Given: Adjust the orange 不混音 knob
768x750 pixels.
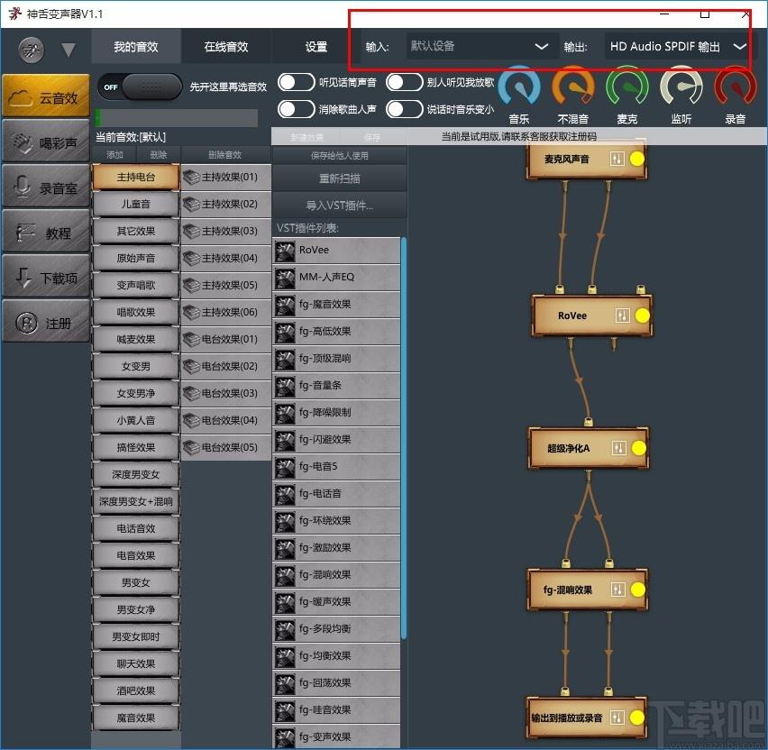Looking at the screenshot, I should pyautogui.click(x=573, y=87).
